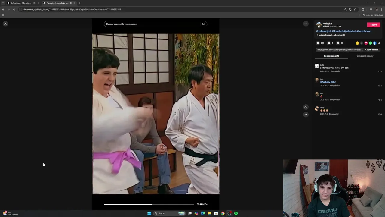Switch to the mativazz_ TikTok tab
Screen dimensions: 385x217
[x=23, y=3]
